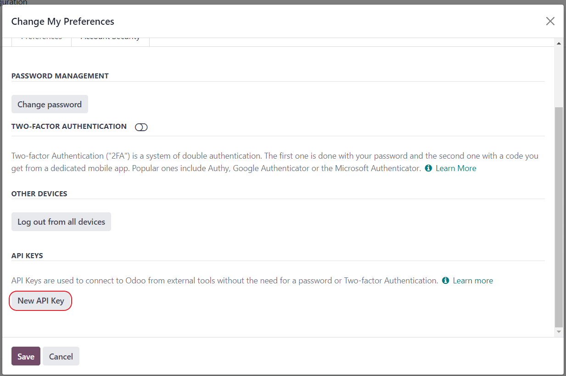This screenshot has height=376, width=566.
Task: Click the vertical scrollbar thumb
Action: click(559, 216)
